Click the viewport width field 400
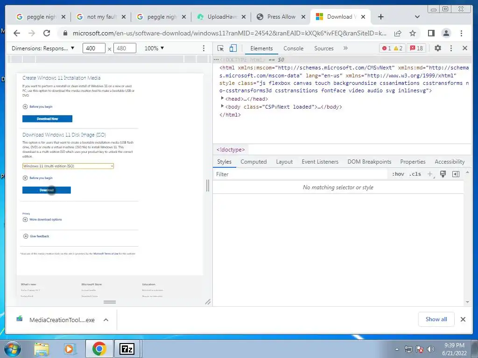 (x=93, y=48)
